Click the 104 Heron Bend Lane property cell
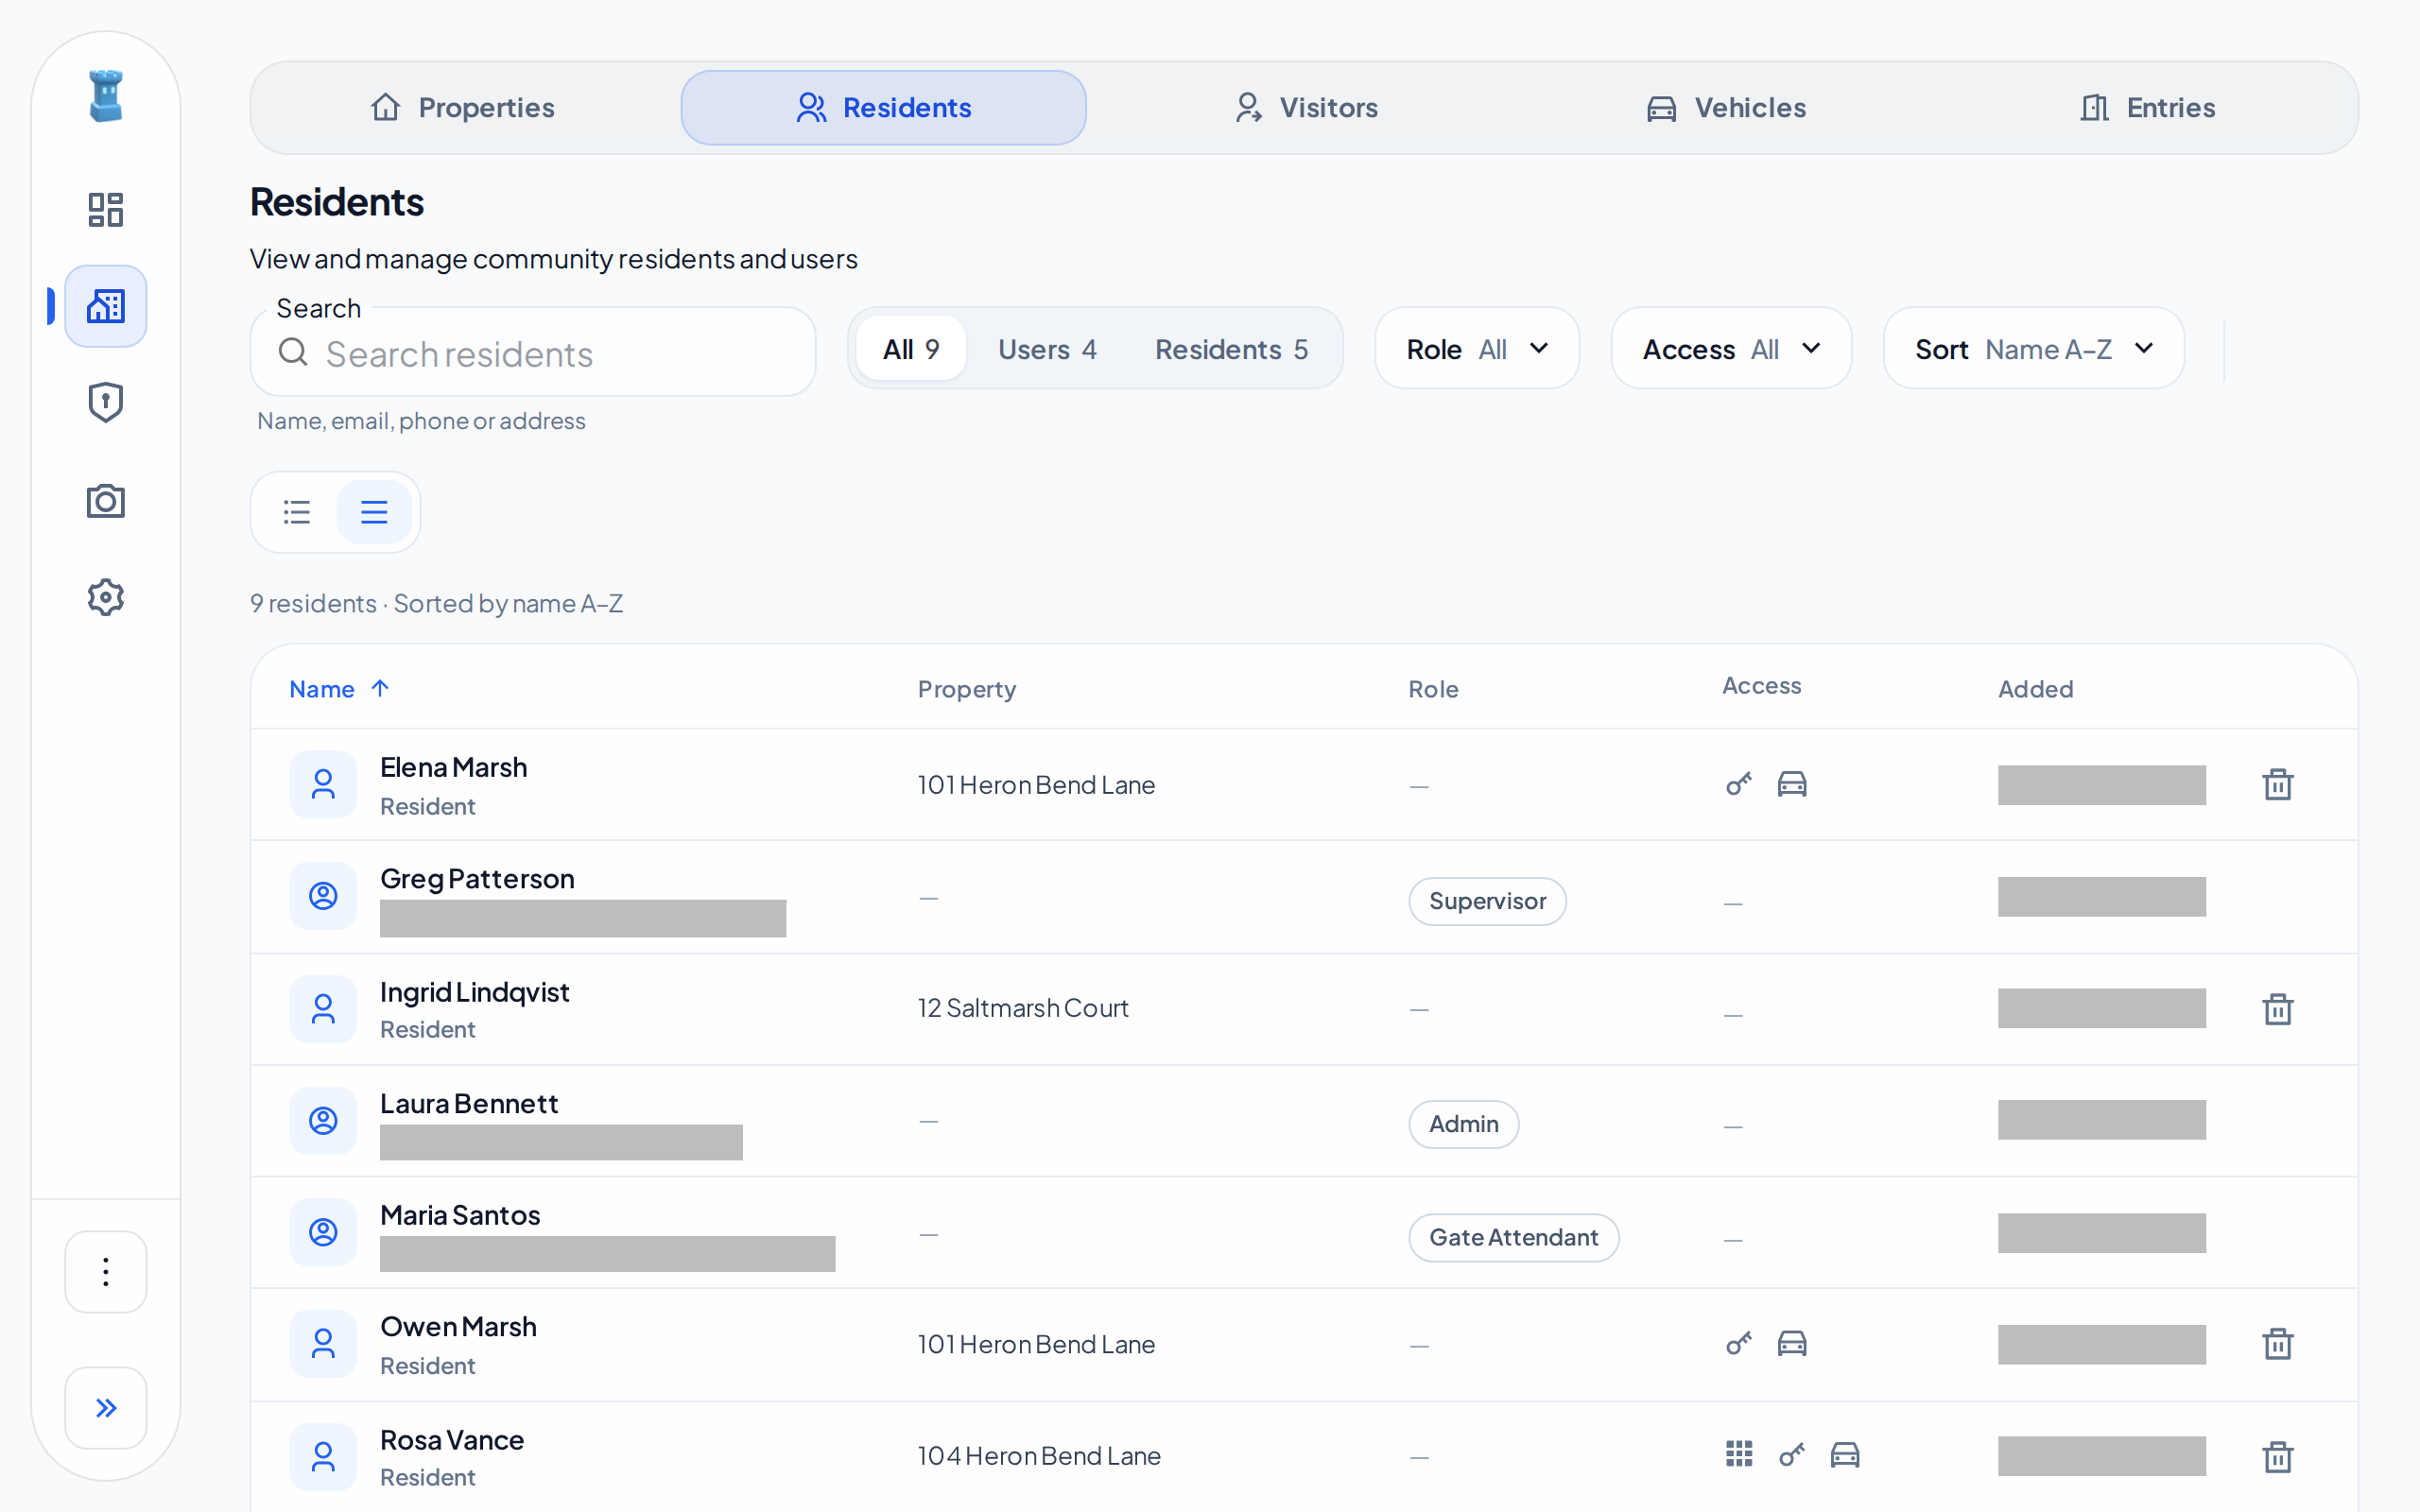This screenshot has height=1512, width=2420. point(1039,1456)
